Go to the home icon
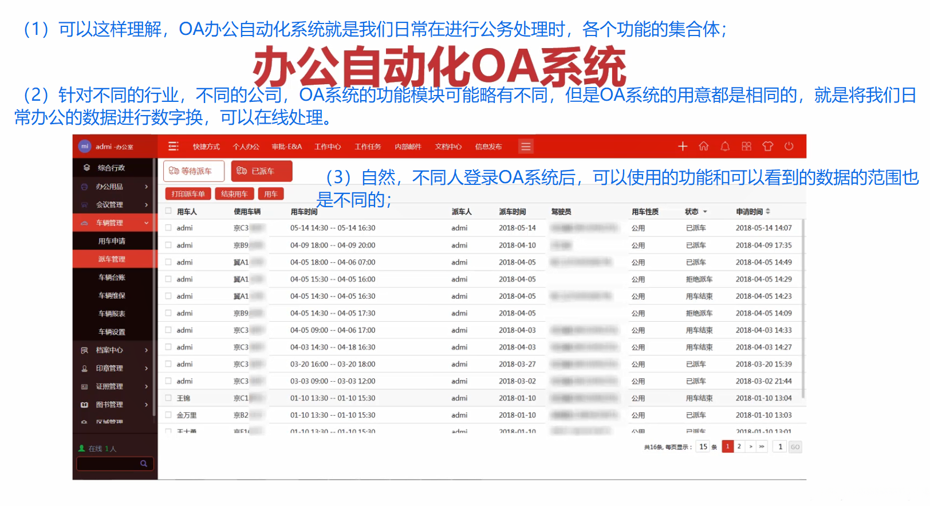The width and height of the screenshot is (930, 506). coord(704,147)
